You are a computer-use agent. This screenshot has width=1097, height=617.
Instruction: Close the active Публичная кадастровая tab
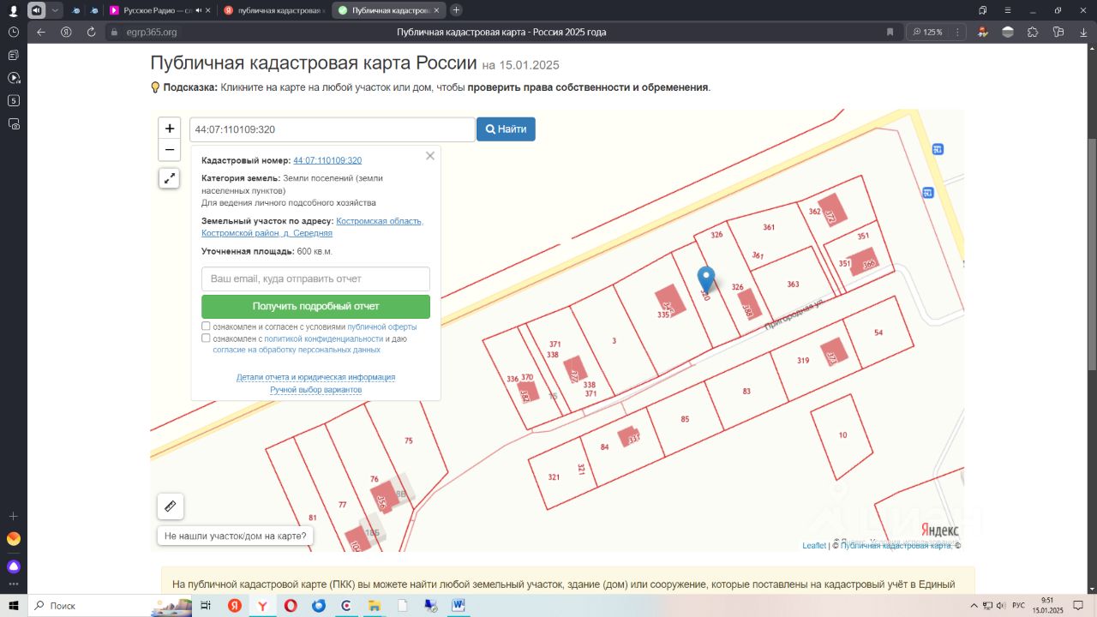click(436, 10)
